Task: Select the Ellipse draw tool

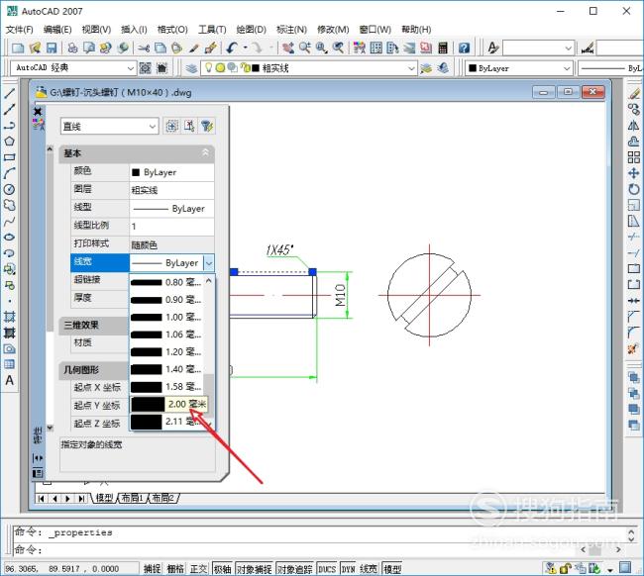Action: [x=10, y=238]
